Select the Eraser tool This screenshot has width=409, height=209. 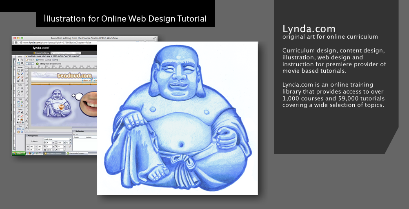tap(22, 77)
